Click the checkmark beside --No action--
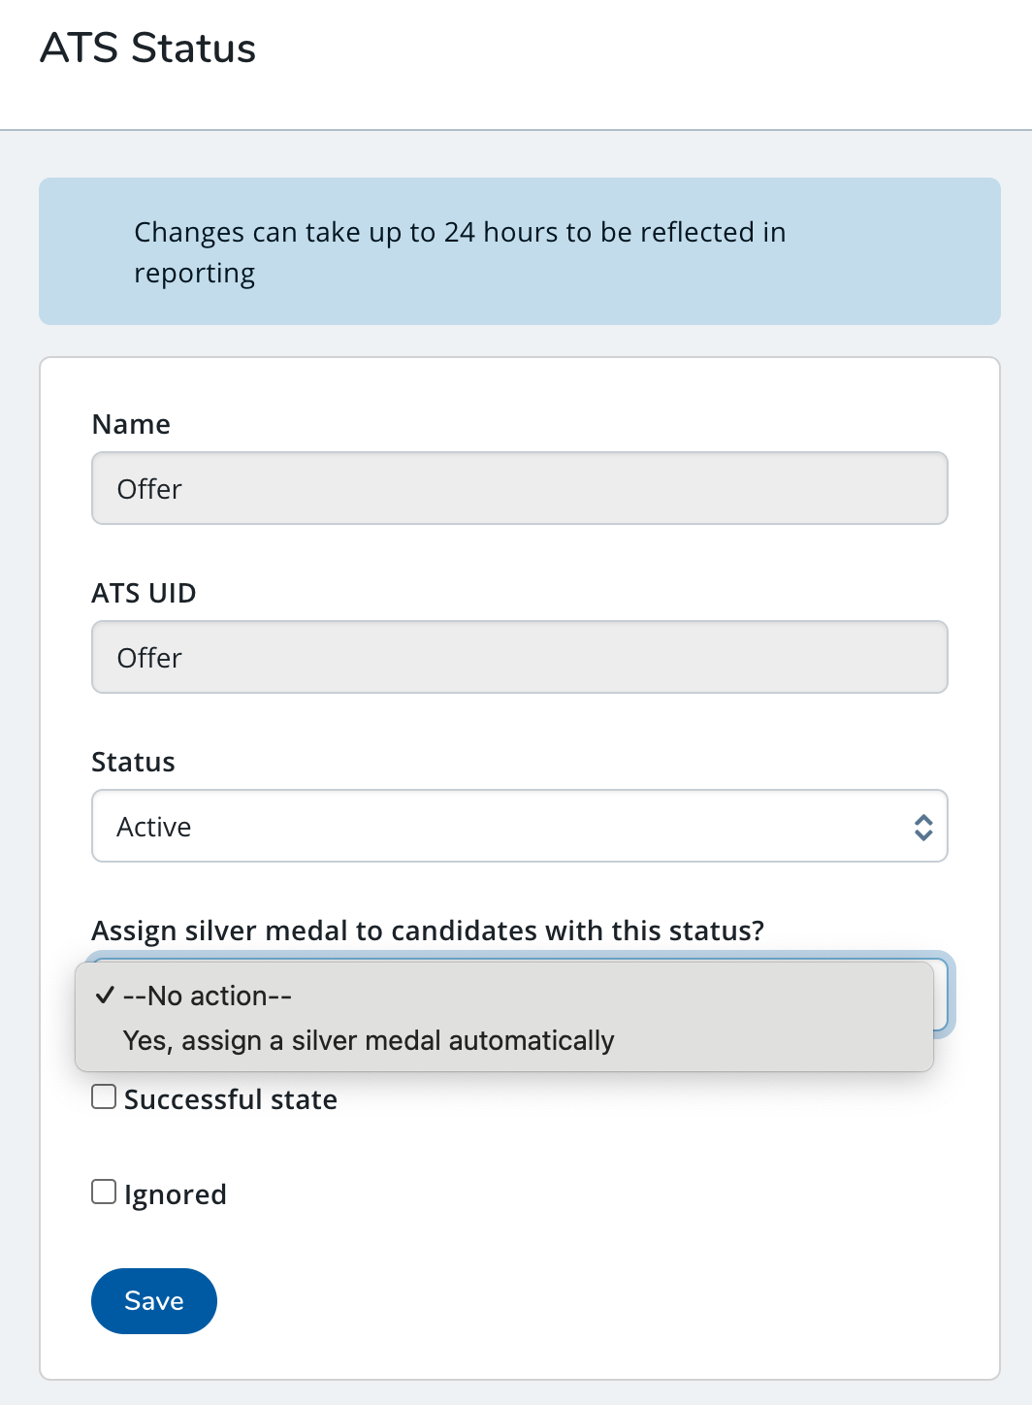Viewport: 1032px width, 1405px height. [106, 996]
